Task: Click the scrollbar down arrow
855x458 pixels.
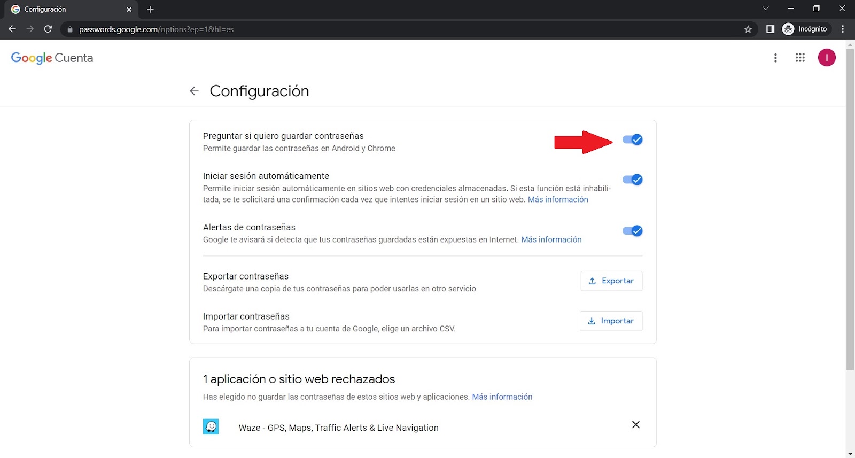Action: point(850,454)
